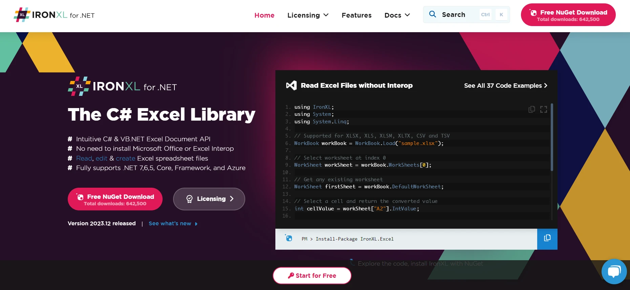Click the magnifying glass search icon
Image resolution: width=630 pixels, height=290 pixels.
tap(433, 14)
